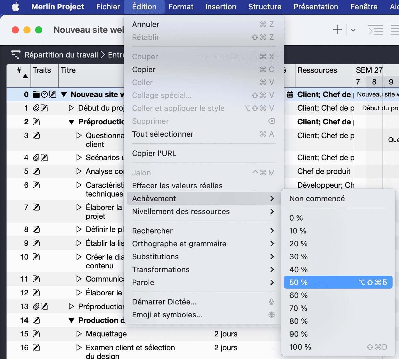Click the pencil note icon on row 7
The image size is (399, 359).
pyautogui.click(x=36, y=207)
